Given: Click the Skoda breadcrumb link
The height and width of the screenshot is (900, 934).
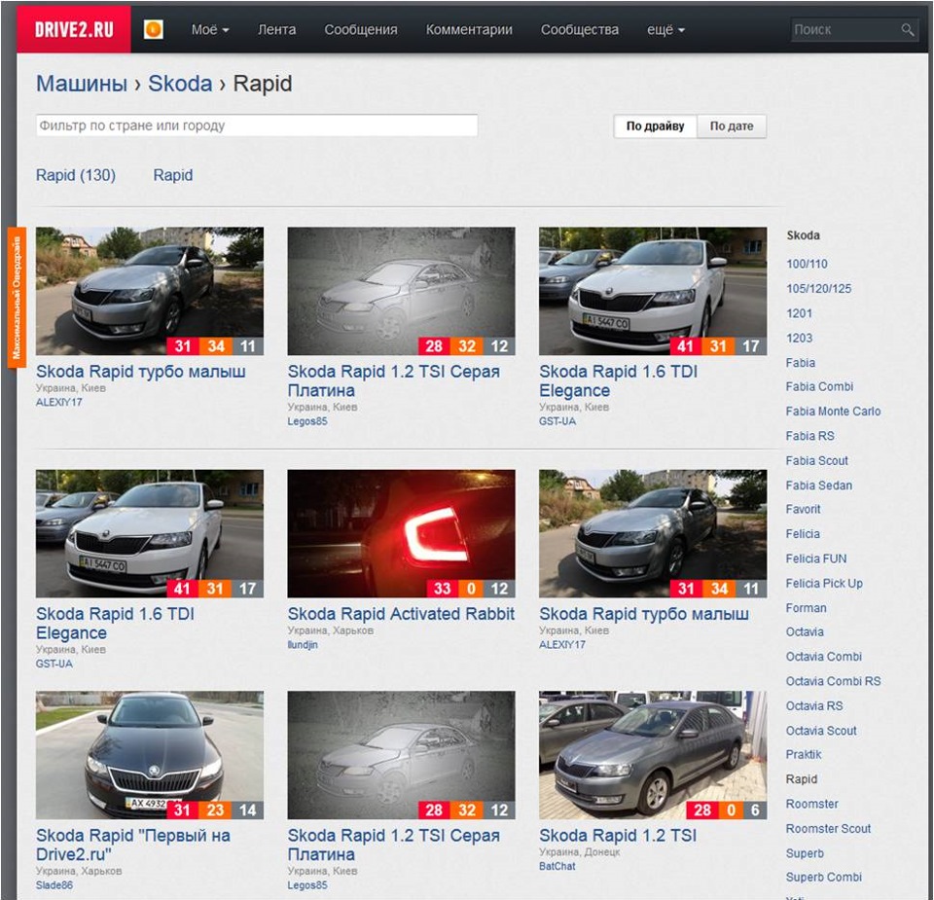Looking at the screenshot, I should pos(180,84).
